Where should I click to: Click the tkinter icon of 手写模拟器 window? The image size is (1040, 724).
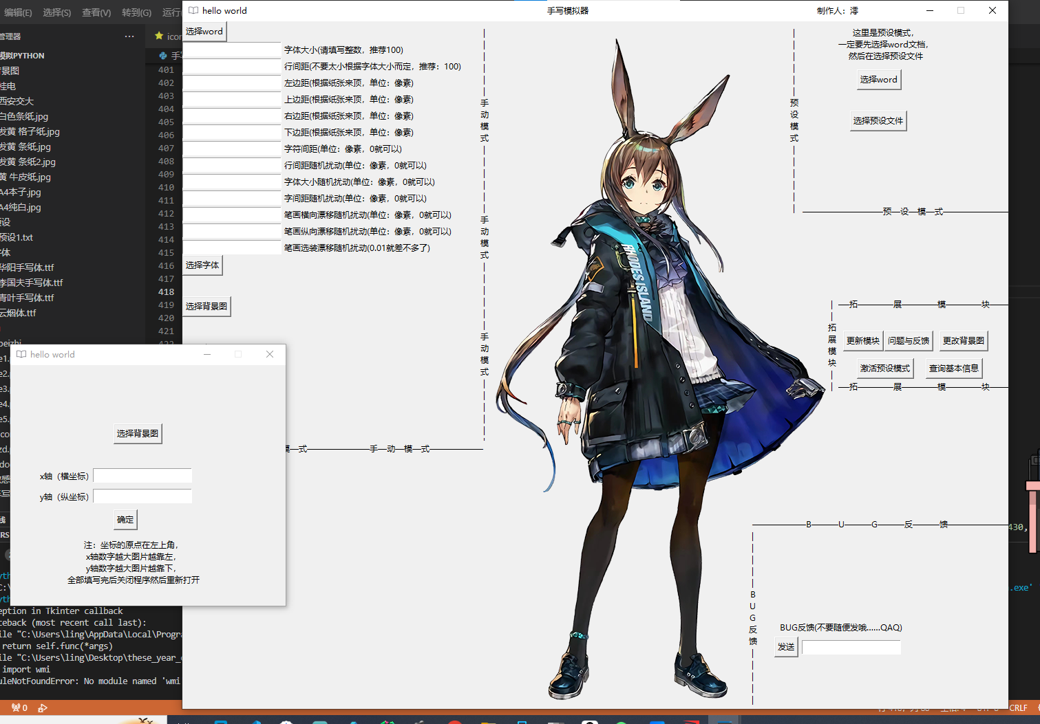pos(193,10)
